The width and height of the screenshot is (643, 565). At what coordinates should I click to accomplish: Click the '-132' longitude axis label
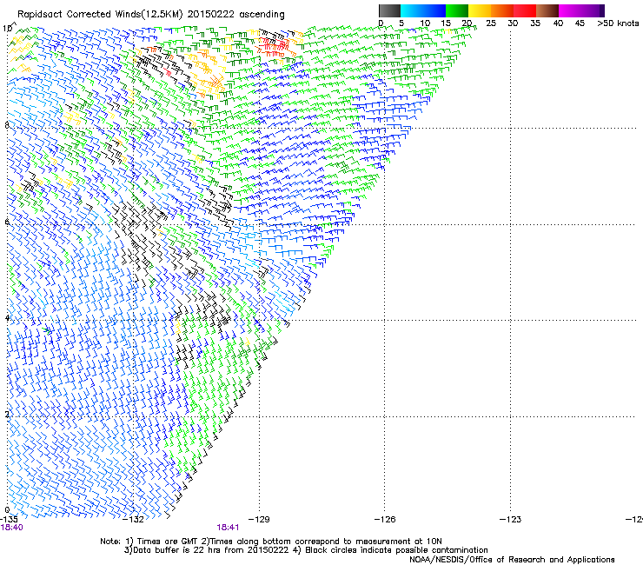[x=133, y=520]
